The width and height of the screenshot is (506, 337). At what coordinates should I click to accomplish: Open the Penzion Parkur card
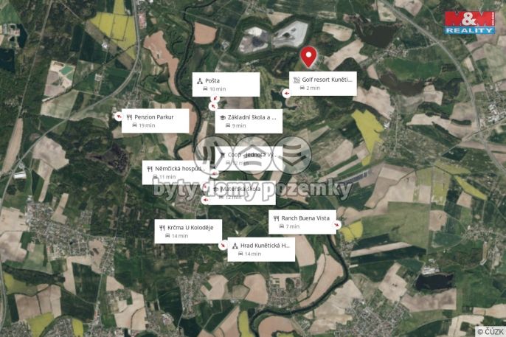[155, 121]
